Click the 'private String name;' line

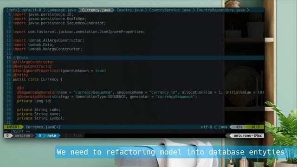tap(39, 114)
